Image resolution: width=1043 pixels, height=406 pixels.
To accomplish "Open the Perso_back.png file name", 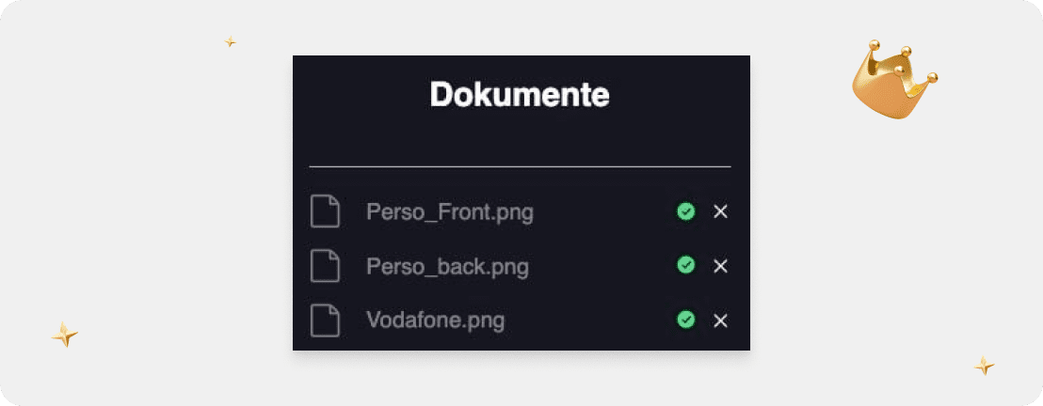I will [x=447, y=267].
